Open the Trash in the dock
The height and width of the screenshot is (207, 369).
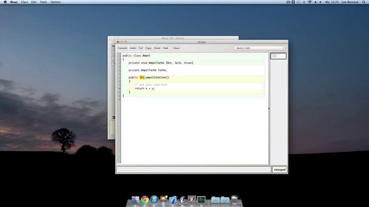coord(235,200)
